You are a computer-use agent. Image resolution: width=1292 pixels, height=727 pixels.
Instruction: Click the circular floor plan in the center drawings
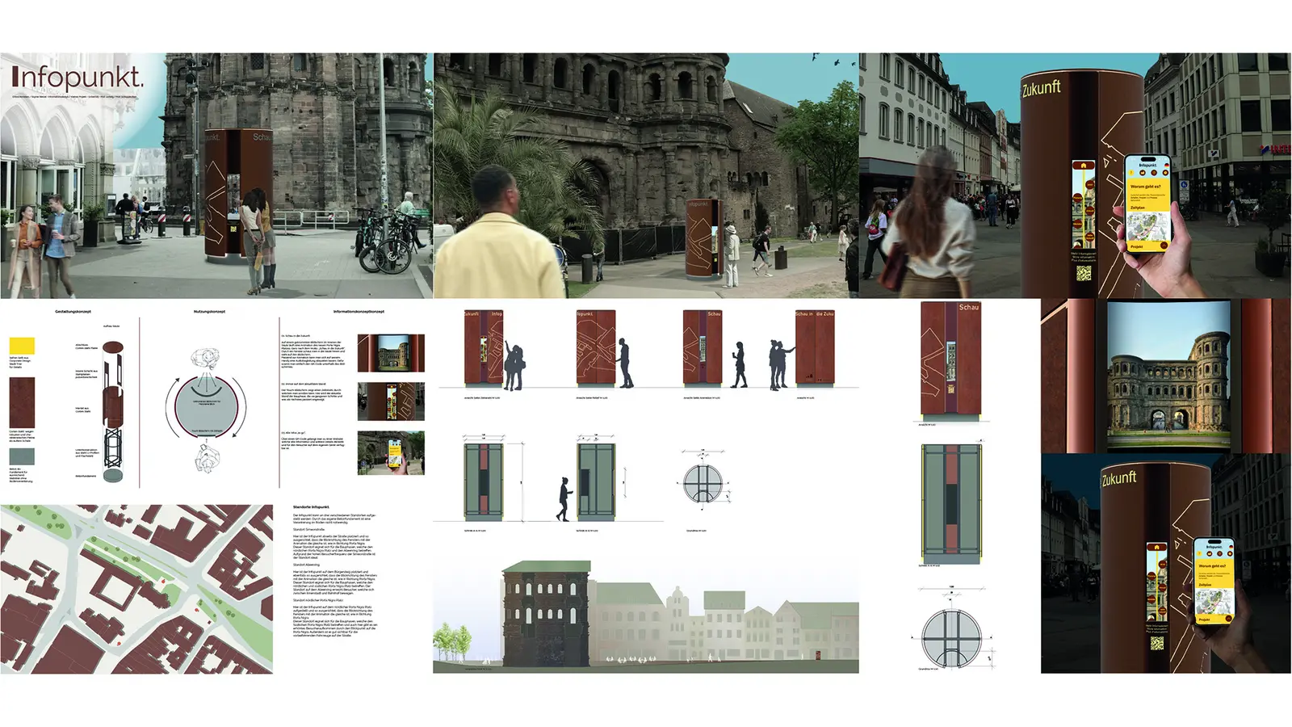(x=702, y=484)
